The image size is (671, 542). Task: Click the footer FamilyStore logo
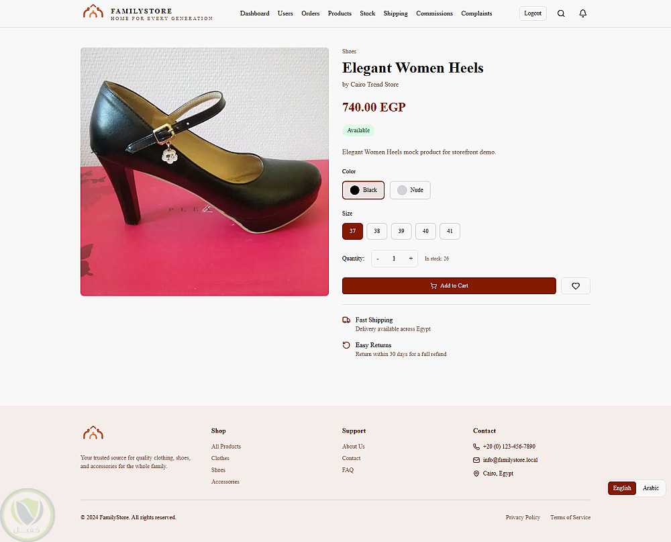coord(93,433)
